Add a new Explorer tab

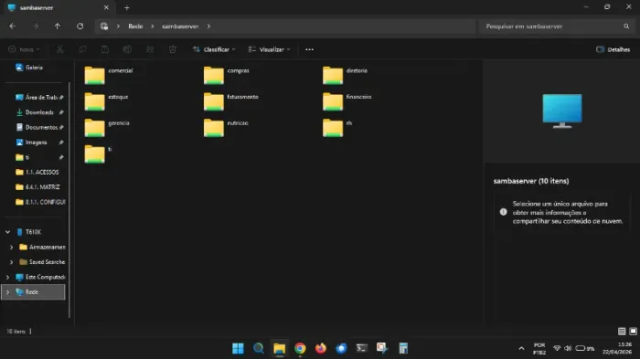(126, 7)
